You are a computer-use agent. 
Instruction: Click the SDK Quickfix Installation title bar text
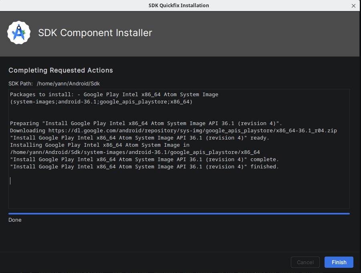179,5
